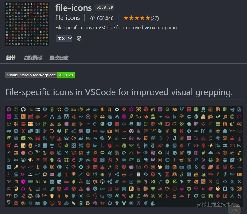Click the Android robot icon

[x=102, y=174]
